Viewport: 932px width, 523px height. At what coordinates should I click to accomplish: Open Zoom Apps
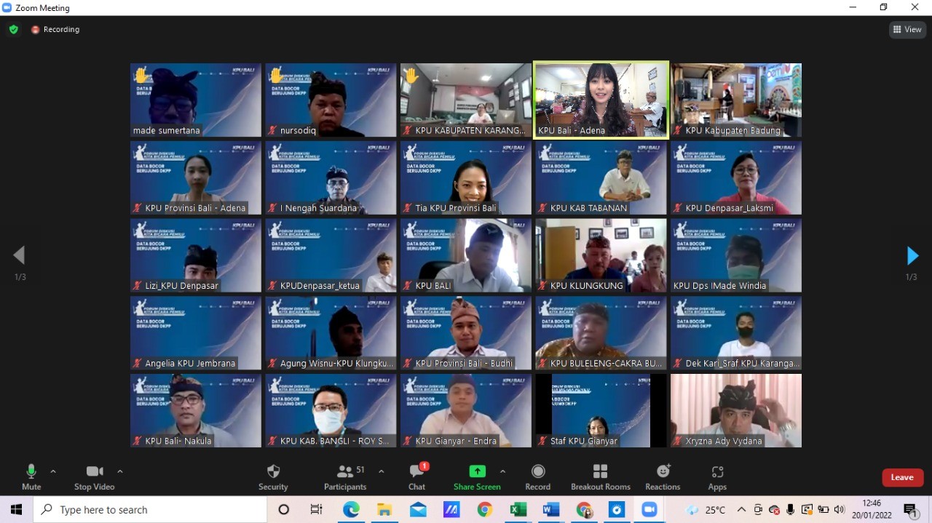(717, 477)
